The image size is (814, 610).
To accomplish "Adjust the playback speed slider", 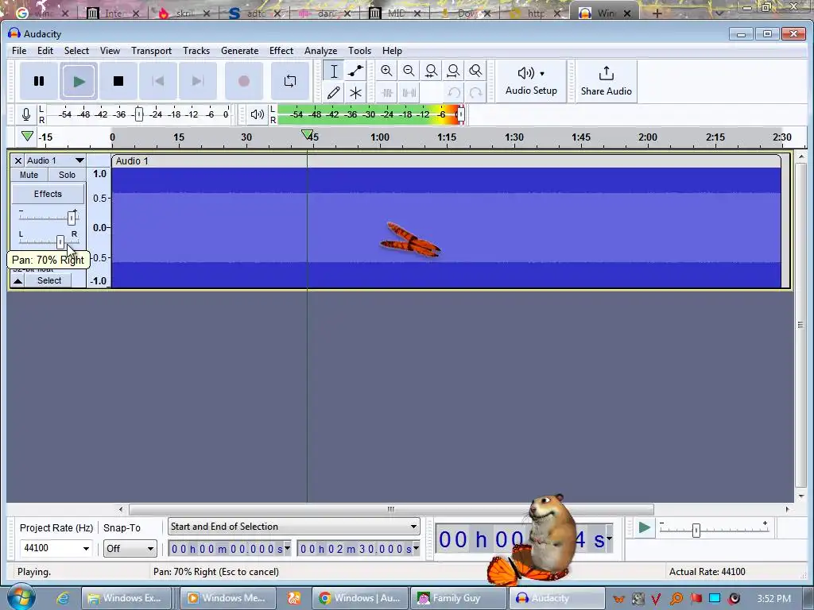I will (696, 530).
